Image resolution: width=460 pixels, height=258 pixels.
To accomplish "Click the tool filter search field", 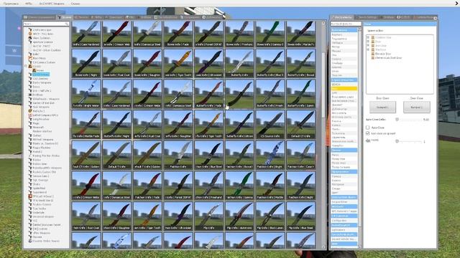I will [346, 24].
